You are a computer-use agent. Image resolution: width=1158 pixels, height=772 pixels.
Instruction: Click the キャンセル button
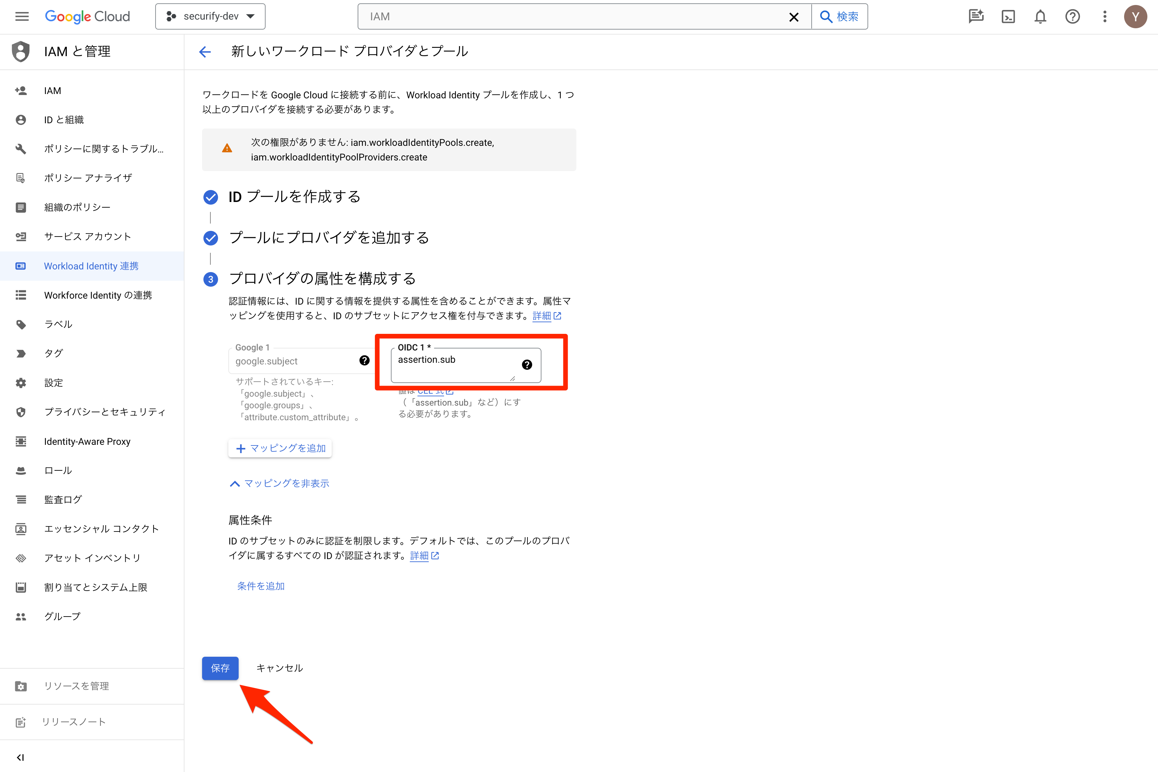280,668
